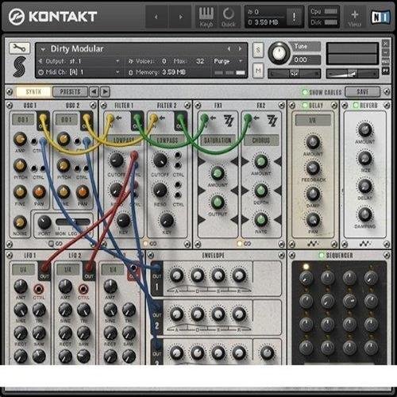Switch to the PRESETS tab
The image size is (397, 397).
(x=70, y=92)
